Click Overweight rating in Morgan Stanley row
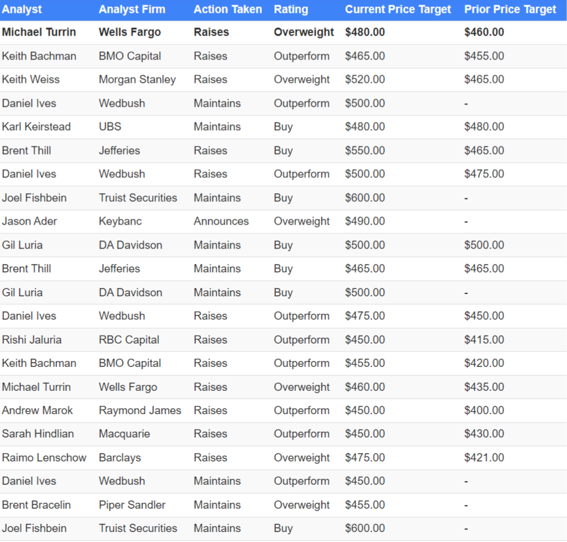Viewport: 567px width, 542px height. point(302,79)
